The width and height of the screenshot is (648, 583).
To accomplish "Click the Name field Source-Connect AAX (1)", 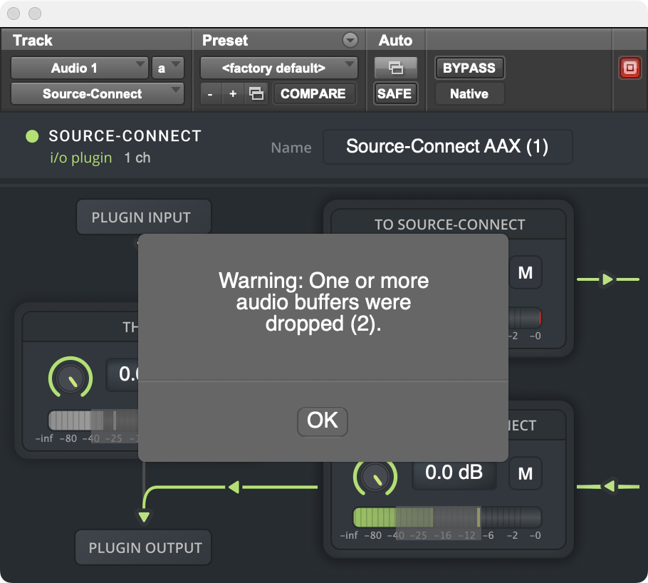I will coord(447,147).
